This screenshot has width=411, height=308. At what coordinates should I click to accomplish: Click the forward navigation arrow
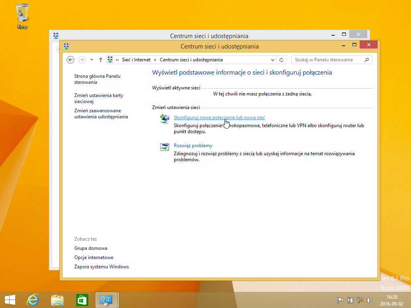[x=82, y=60]
